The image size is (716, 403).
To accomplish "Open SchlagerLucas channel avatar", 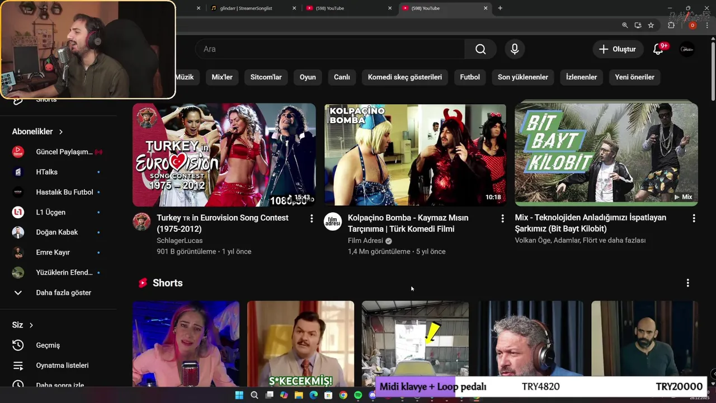I will [142, 222].
